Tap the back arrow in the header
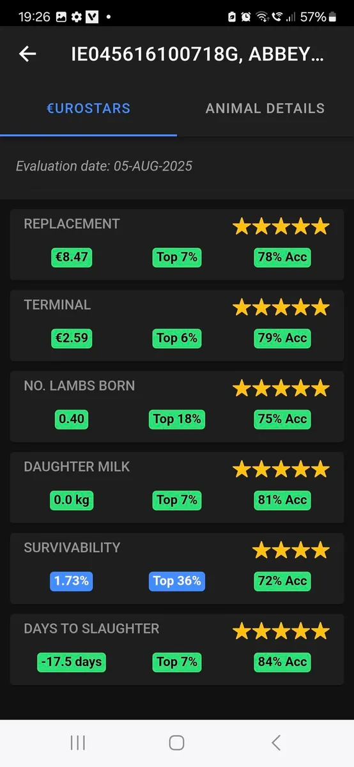354x767 pixels. pos(27,54)
